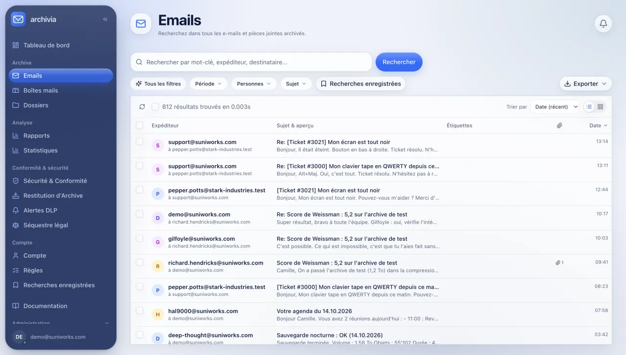Open Tous les filtres
Viewport: 626px width, 355px height.
point(158,84)
